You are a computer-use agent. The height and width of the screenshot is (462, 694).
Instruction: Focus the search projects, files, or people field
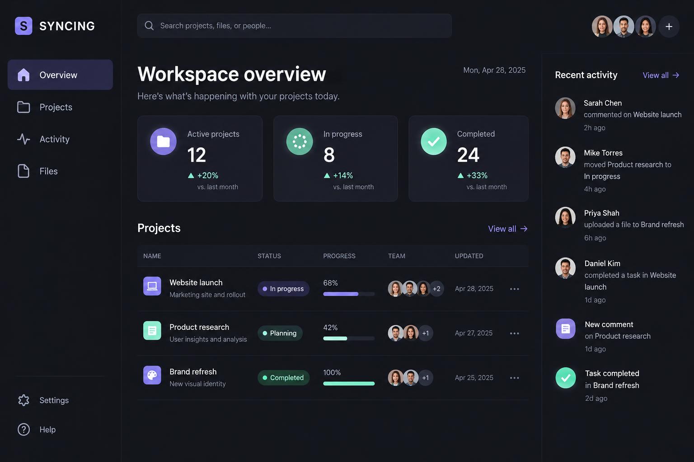point(294,26)
